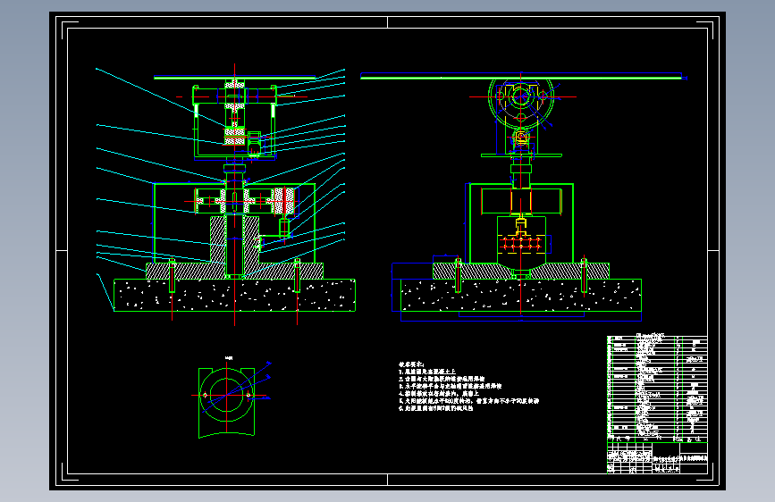
Task: Click the green gearbox housing in right view
Action: [x=521, y=223]
